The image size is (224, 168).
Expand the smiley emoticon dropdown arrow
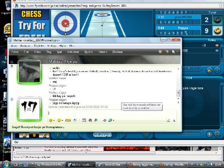[x=54, y=120]
